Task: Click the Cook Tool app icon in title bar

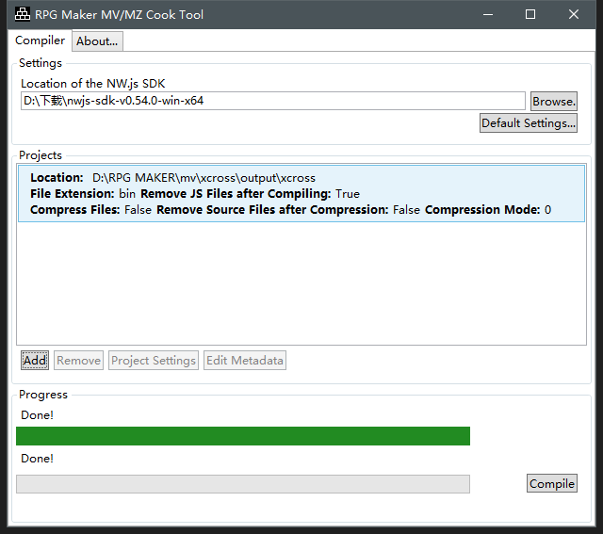Action: point(23,14)
